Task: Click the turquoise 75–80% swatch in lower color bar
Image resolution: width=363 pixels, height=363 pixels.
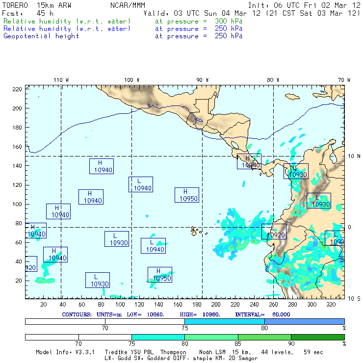Action: [x=158, y=337]
